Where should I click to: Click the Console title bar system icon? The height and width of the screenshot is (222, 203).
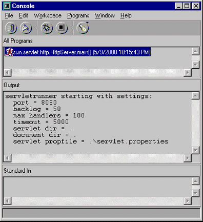tap(7, 6)
